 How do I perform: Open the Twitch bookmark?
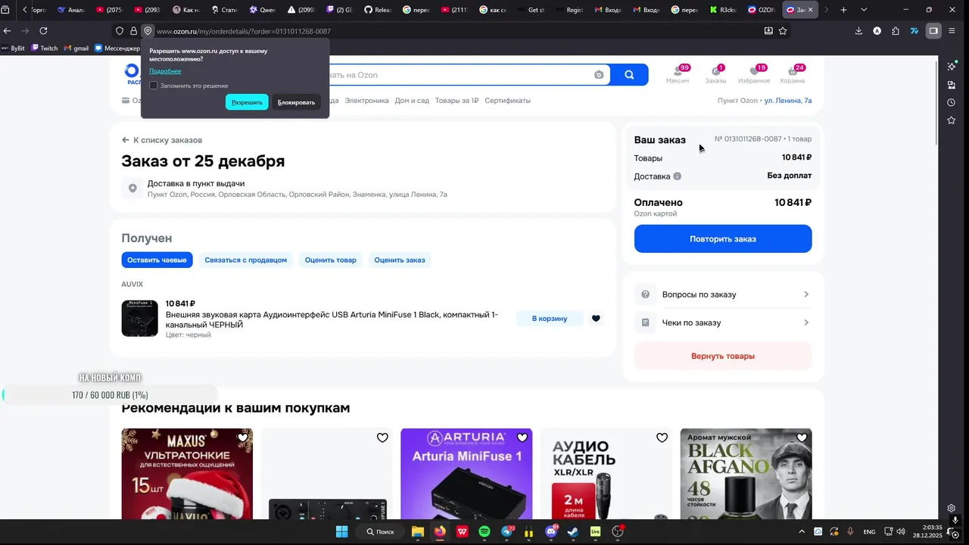pos(44,48)
